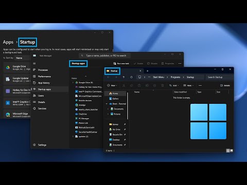Click pin icon beside My Drive in Explorer
The width and height of the screenshot is (247, 185).
pos(125,129)
